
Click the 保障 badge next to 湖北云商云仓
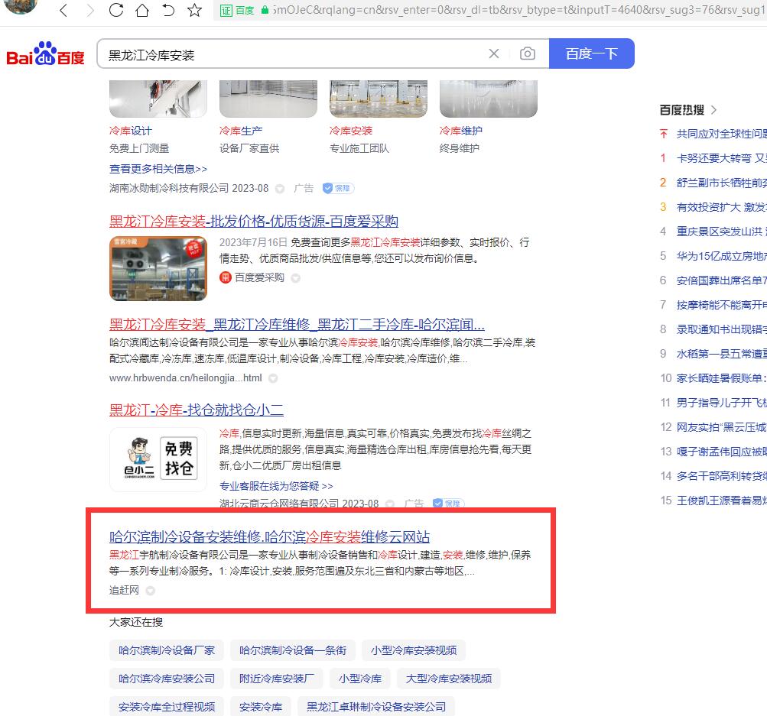[x=449, y=503]
